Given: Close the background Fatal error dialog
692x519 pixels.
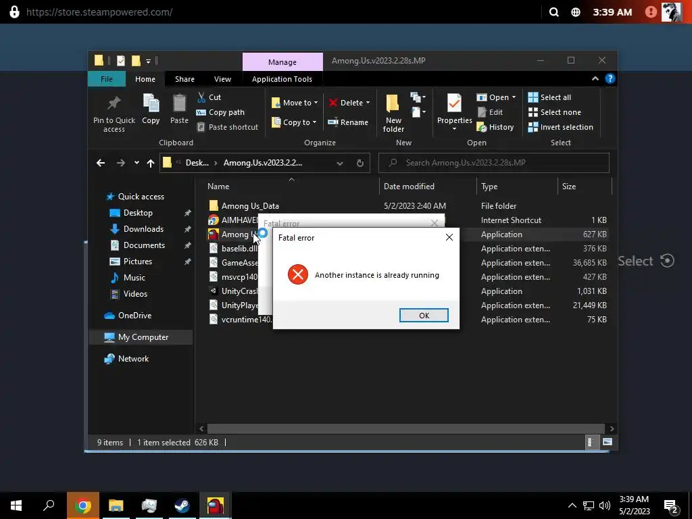Looking at the screenshot, I should pos(435,223).
